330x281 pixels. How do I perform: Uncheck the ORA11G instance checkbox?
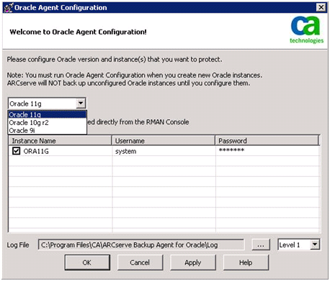point(16,151)
